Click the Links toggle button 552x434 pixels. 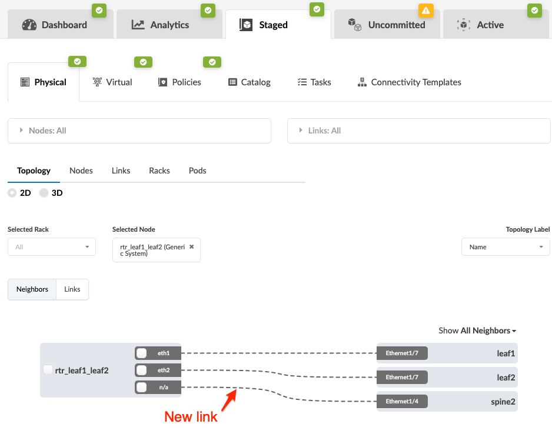click(x=72, y=289)
